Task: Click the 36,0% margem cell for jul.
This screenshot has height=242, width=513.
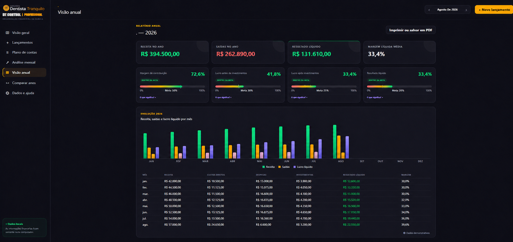Action: coord(405,219)
